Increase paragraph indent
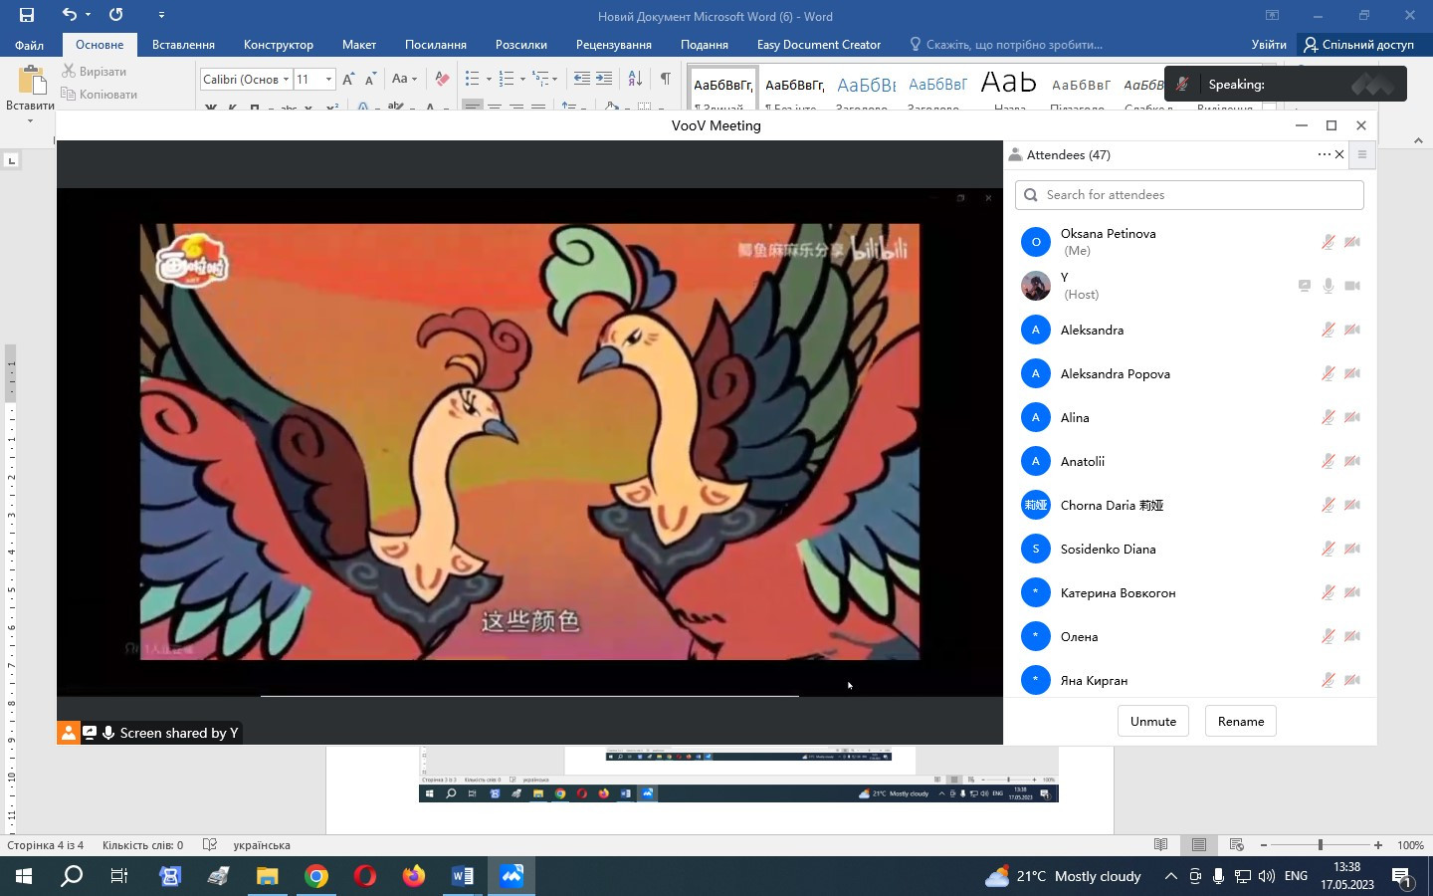The image size is (1433, 896). point(604,79)
